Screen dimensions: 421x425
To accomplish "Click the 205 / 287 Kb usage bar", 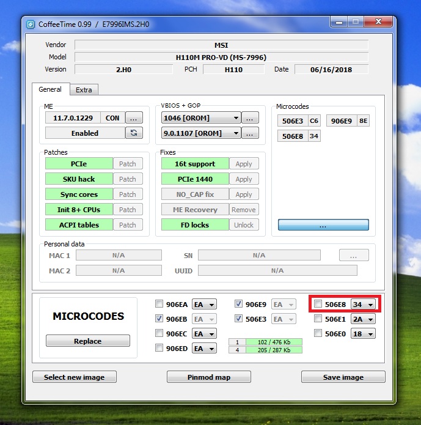I will pyautogui.click(x=274, y=350).
